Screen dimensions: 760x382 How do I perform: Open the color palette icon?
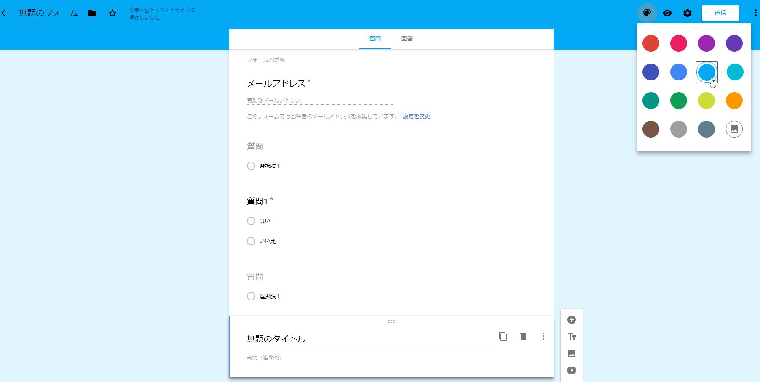pos(647,13)
